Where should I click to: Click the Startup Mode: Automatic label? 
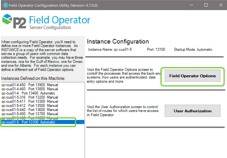pos(193,50)
